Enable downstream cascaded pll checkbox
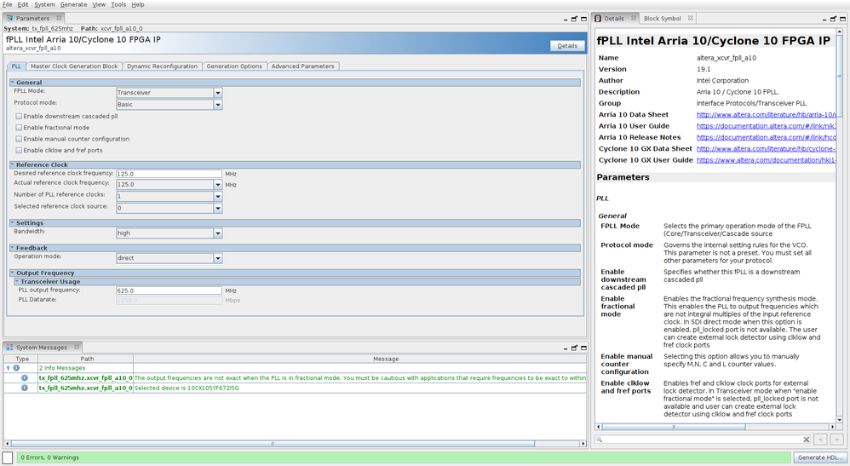This screenshot has width=850, height=466. 19,116
